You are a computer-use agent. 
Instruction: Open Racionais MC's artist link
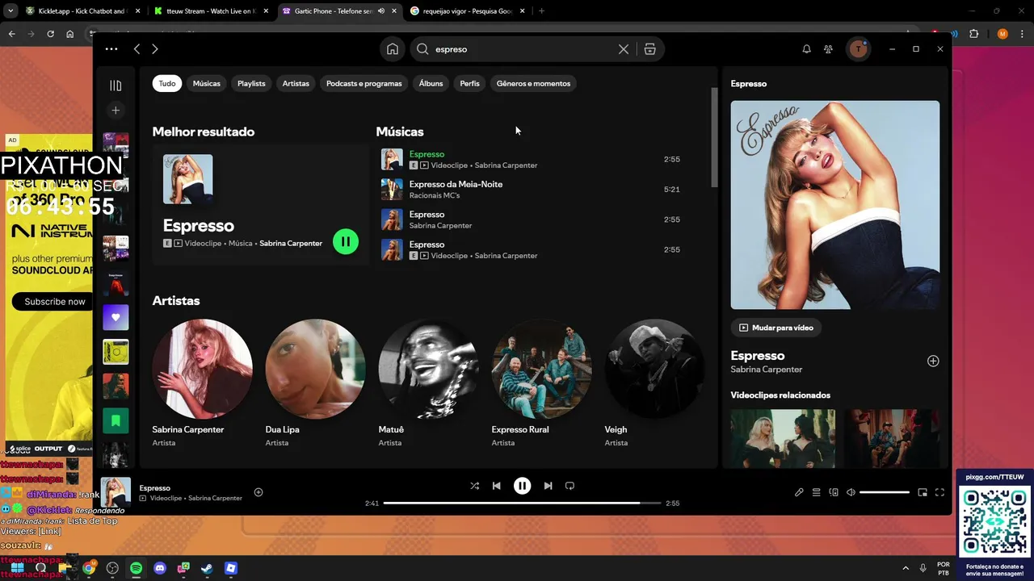[x=435, y=195]
